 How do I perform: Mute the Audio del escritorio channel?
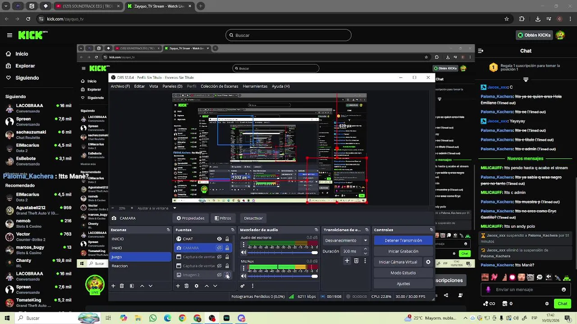(244, 252)
